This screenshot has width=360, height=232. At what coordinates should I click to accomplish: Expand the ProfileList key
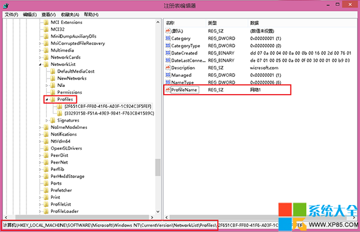(40, 204)
